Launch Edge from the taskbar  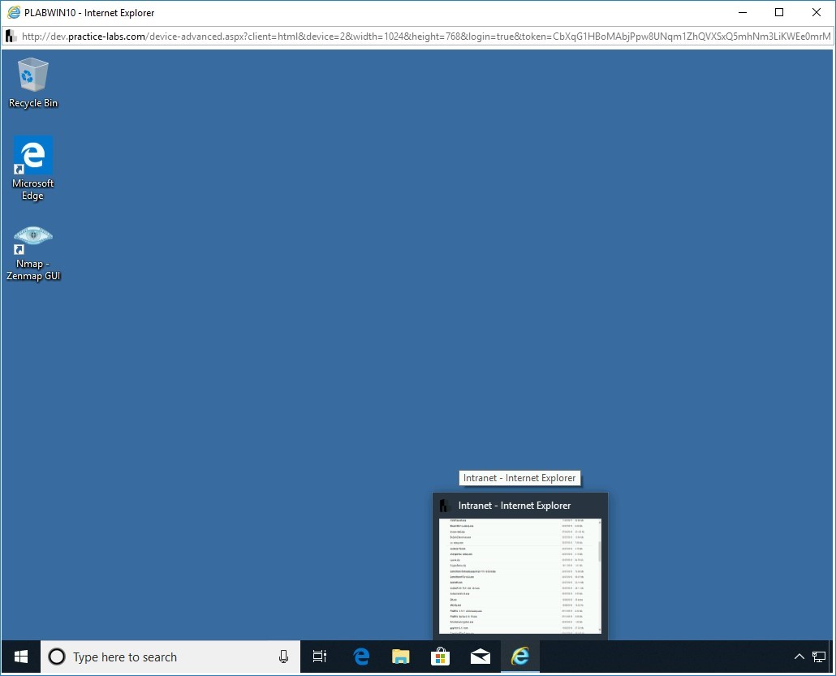pyautogui.click(x=361, y=657)
